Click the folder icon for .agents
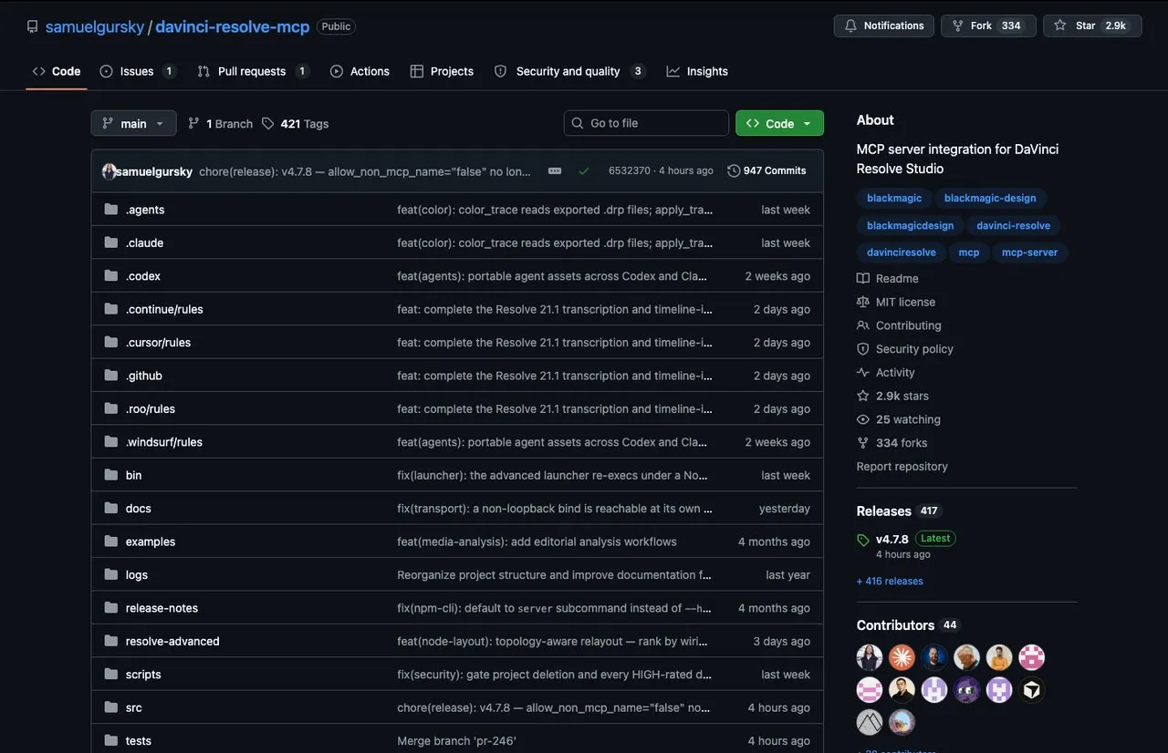1168x753 pixels. click(111, 209)
